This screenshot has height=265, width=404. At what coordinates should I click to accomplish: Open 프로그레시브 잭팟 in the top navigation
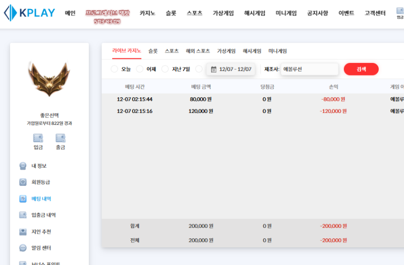108,13
